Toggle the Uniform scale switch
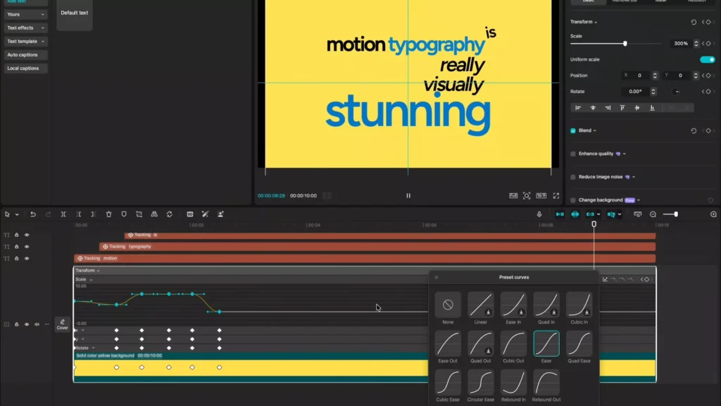 tap(707, 60)
